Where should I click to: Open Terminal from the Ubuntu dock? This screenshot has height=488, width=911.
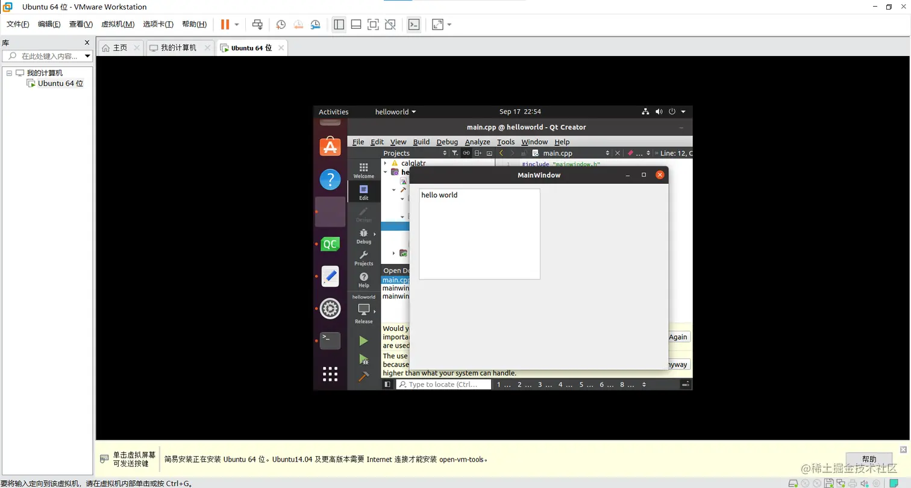coord(330,340)
